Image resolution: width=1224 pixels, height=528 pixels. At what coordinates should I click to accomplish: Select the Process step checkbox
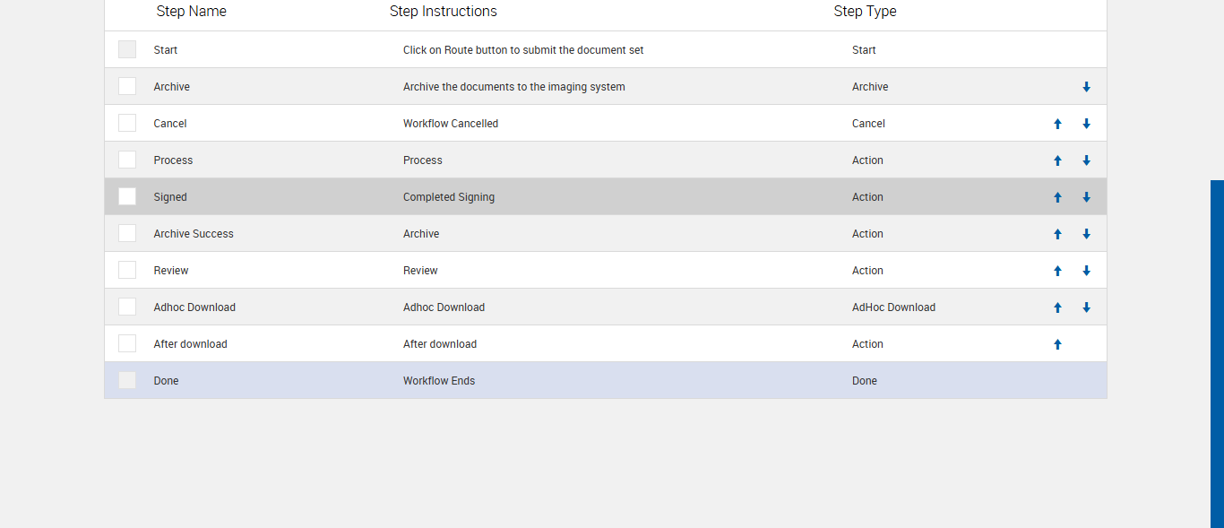[x=127, y=160]
